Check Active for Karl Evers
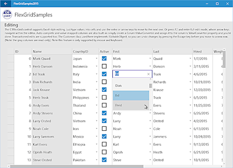 pyautogui.click(x=104, y=144)
